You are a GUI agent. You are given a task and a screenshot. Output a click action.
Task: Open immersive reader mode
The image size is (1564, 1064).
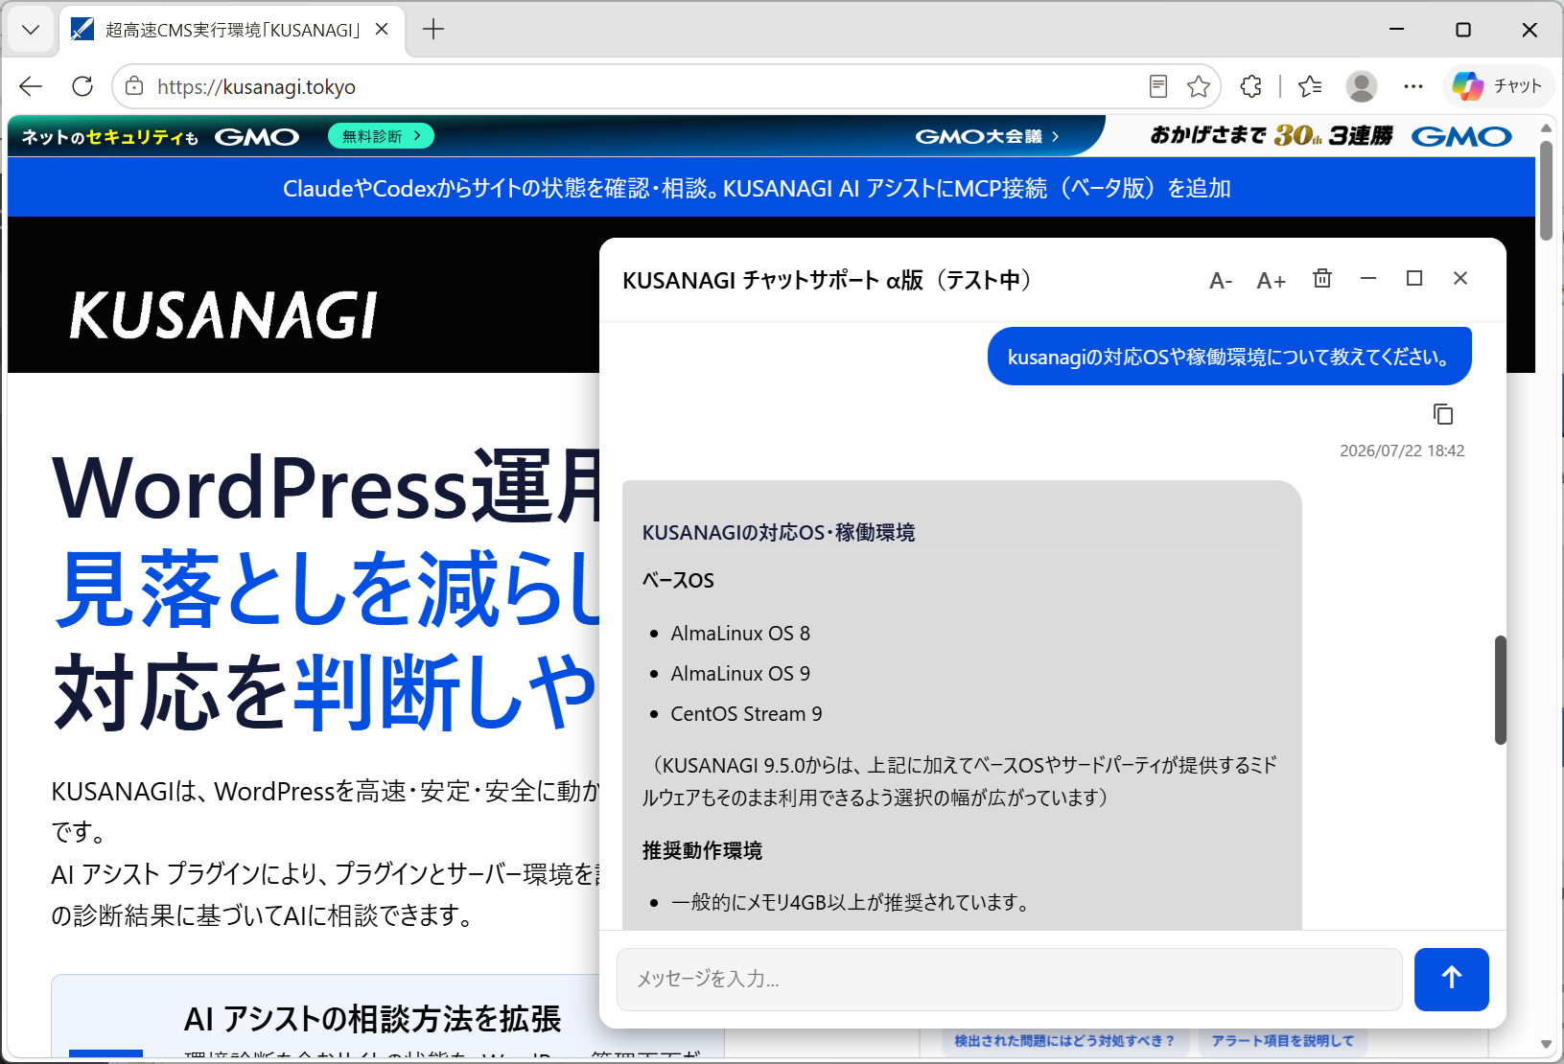pos(1158,86)
